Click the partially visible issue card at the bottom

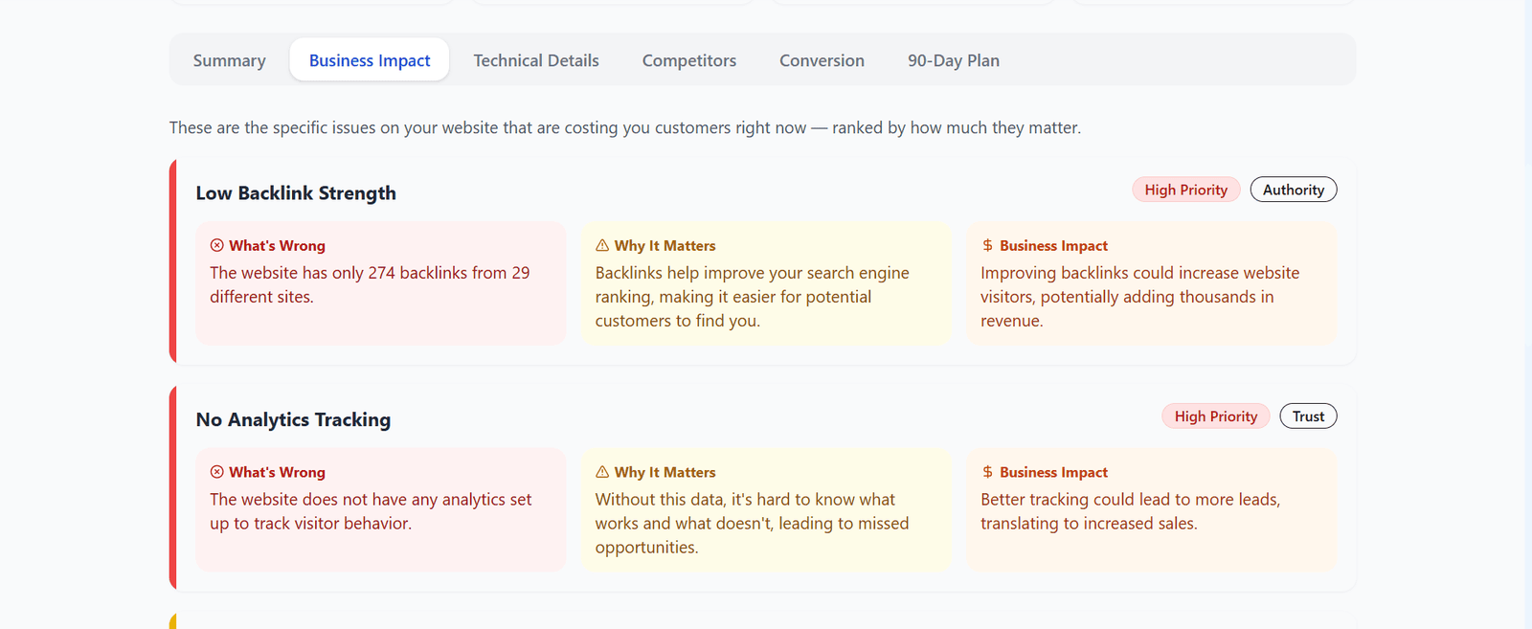coord(762,622)
